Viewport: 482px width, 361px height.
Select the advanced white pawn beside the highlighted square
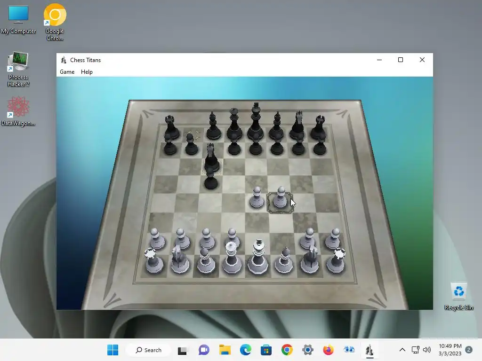pyautogui.click(x=257, y=198)
